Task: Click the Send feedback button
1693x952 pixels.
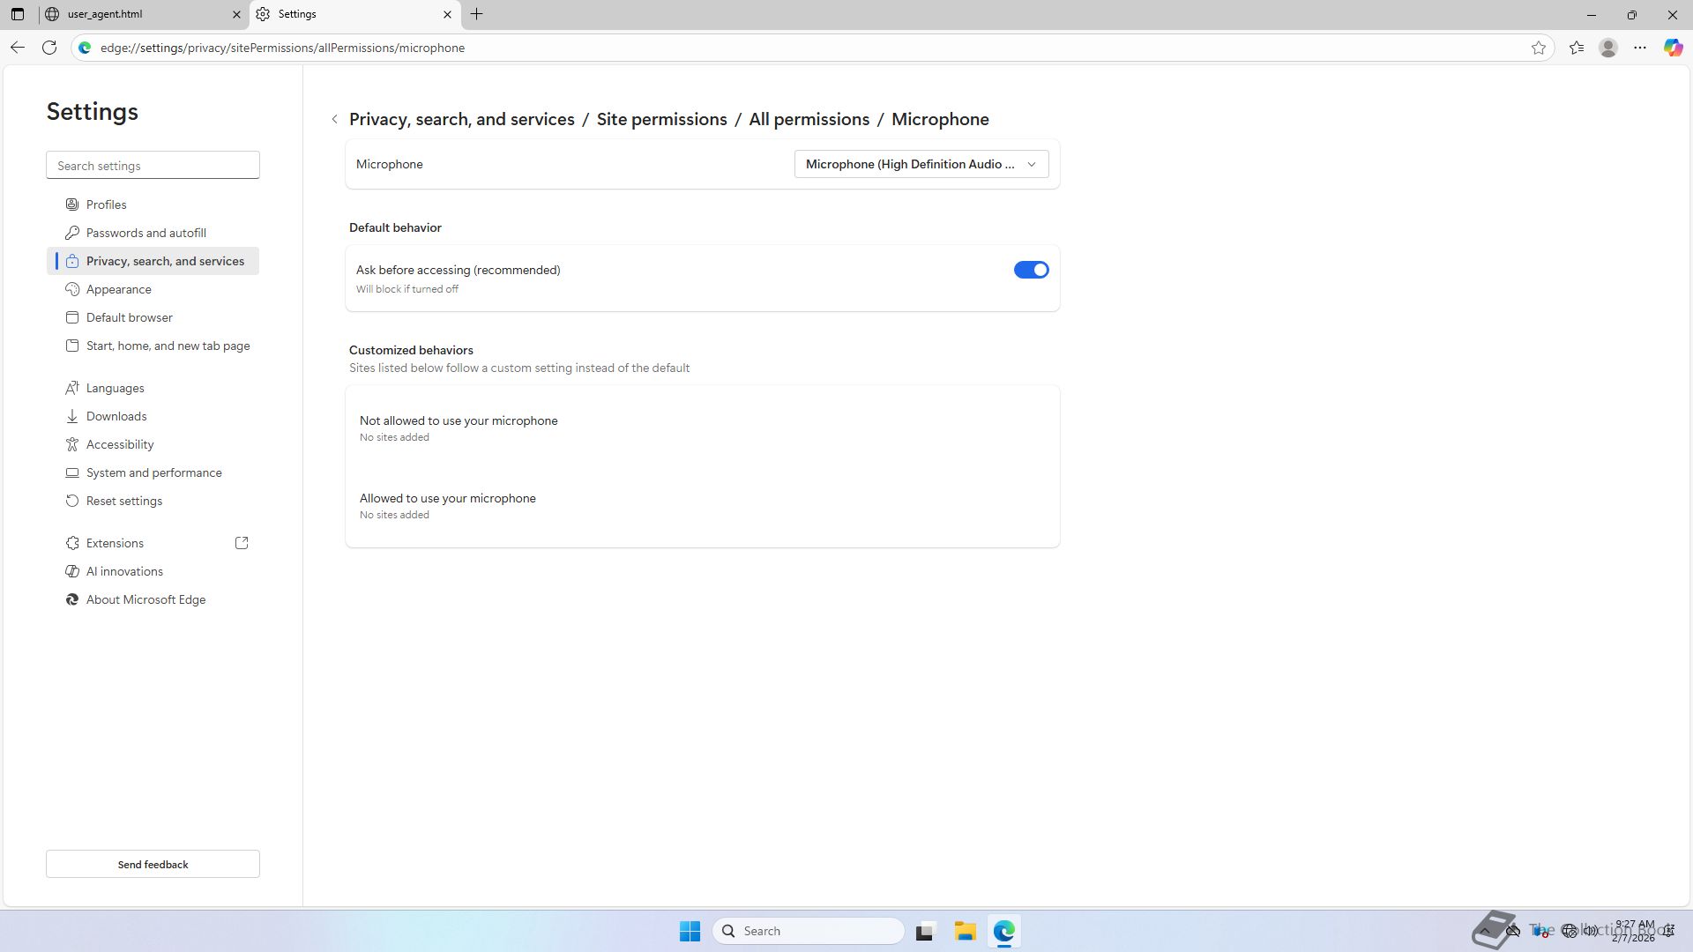Action: coord(153,864)
